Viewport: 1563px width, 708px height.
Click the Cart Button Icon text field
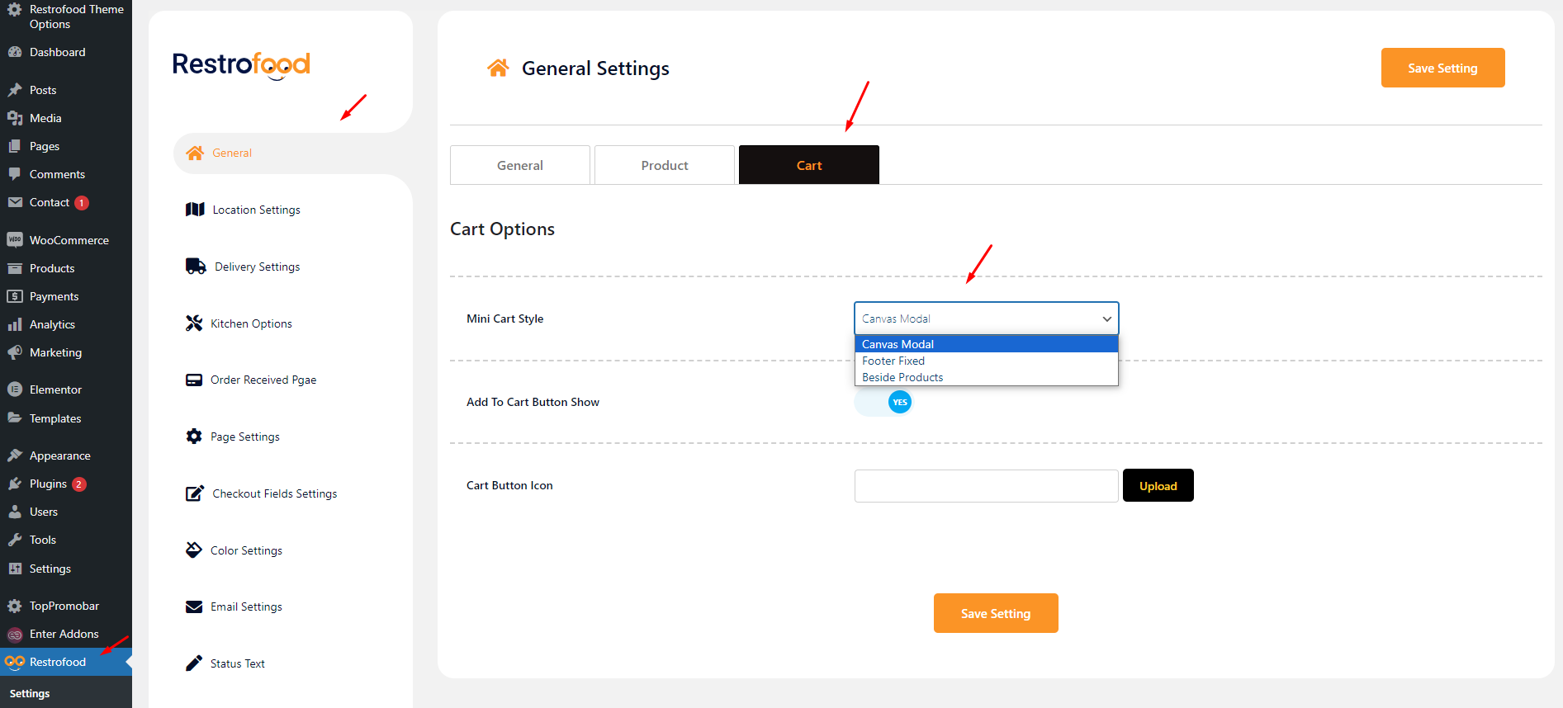point(986,486)
